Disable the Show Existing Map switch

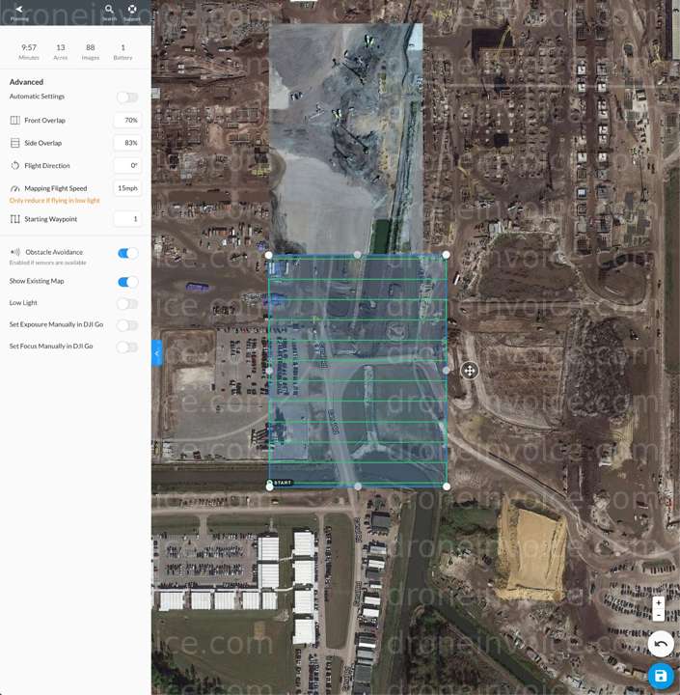[x=127, y=282]
